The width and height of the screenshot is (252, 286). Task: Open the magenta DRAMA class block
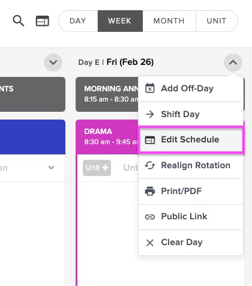click(107, 137)
